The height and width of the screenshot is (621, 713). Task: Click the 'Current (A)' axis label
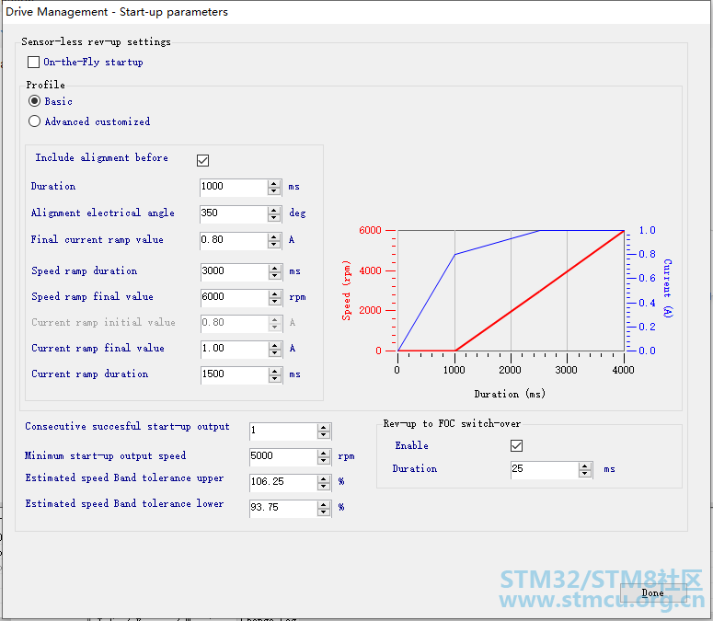[x=668, y=288]
